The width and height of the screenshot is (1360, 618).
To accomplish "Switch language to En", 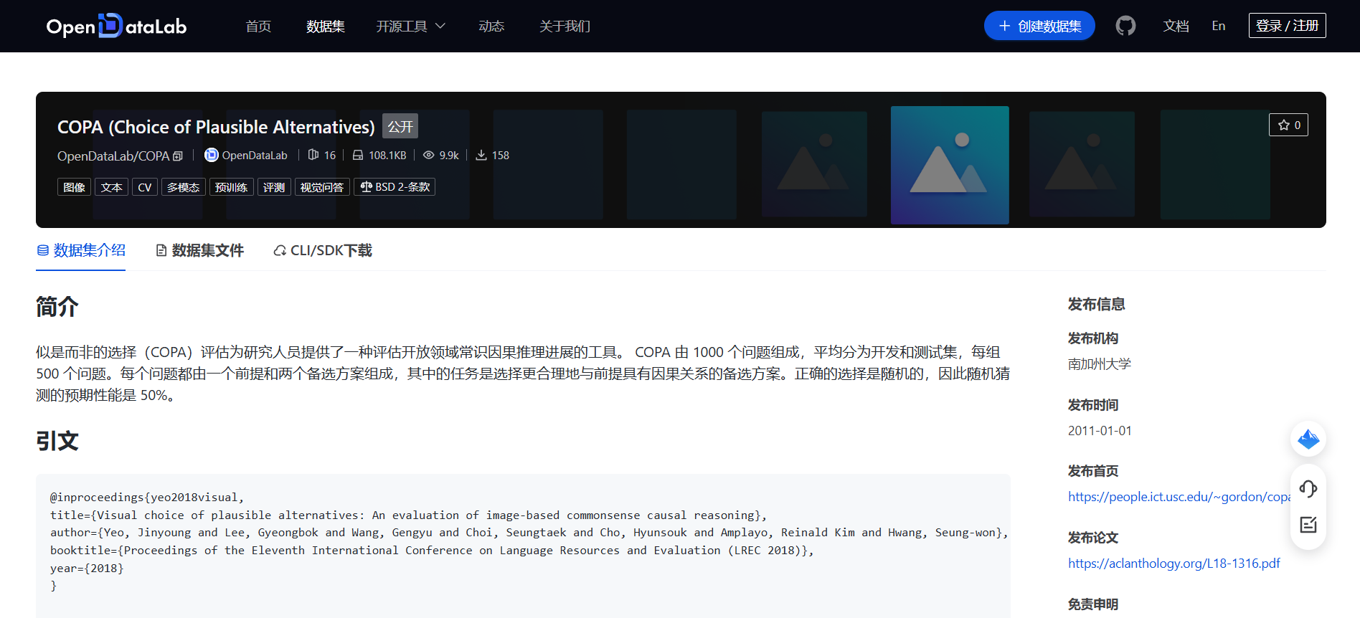I will tap(1219, 26).
